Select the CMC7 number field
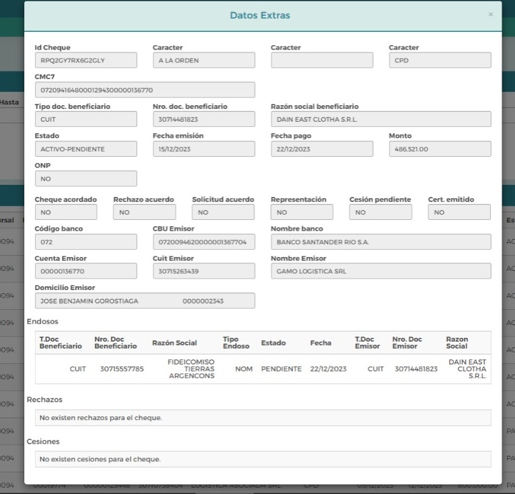Image resolution: width=515 pixels, height=494 pixels. pyautogui.click(x=145, y=90)
